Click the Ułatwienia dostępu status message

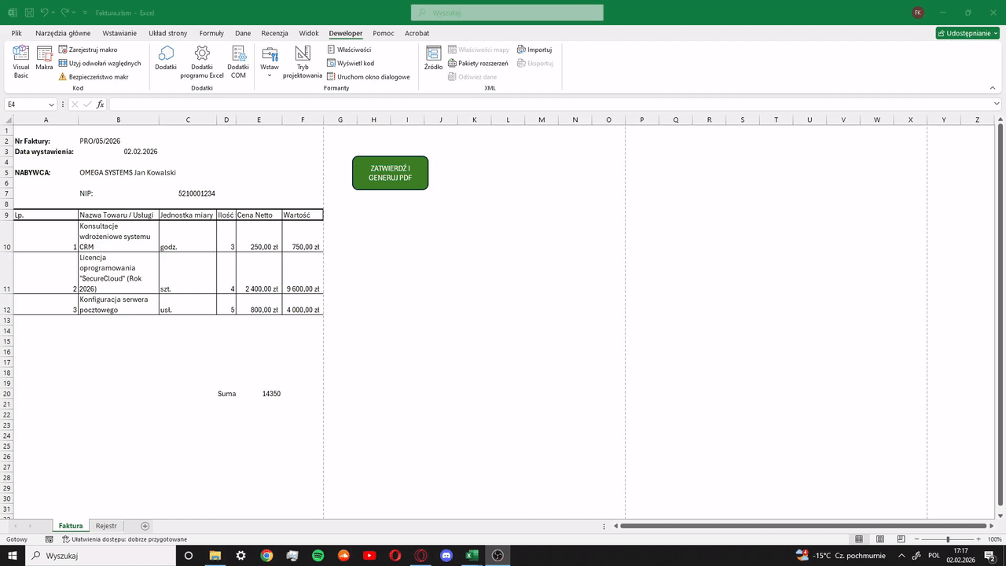(124, 539)
